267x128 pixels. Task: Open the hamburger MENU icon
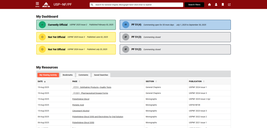(x=37, y=4)
